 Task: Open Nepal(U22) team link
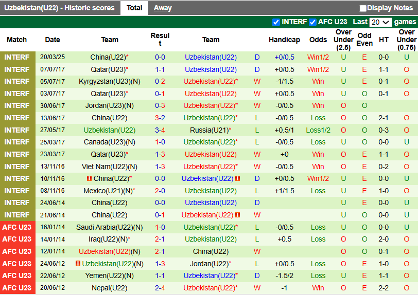[x=110, y=288]
